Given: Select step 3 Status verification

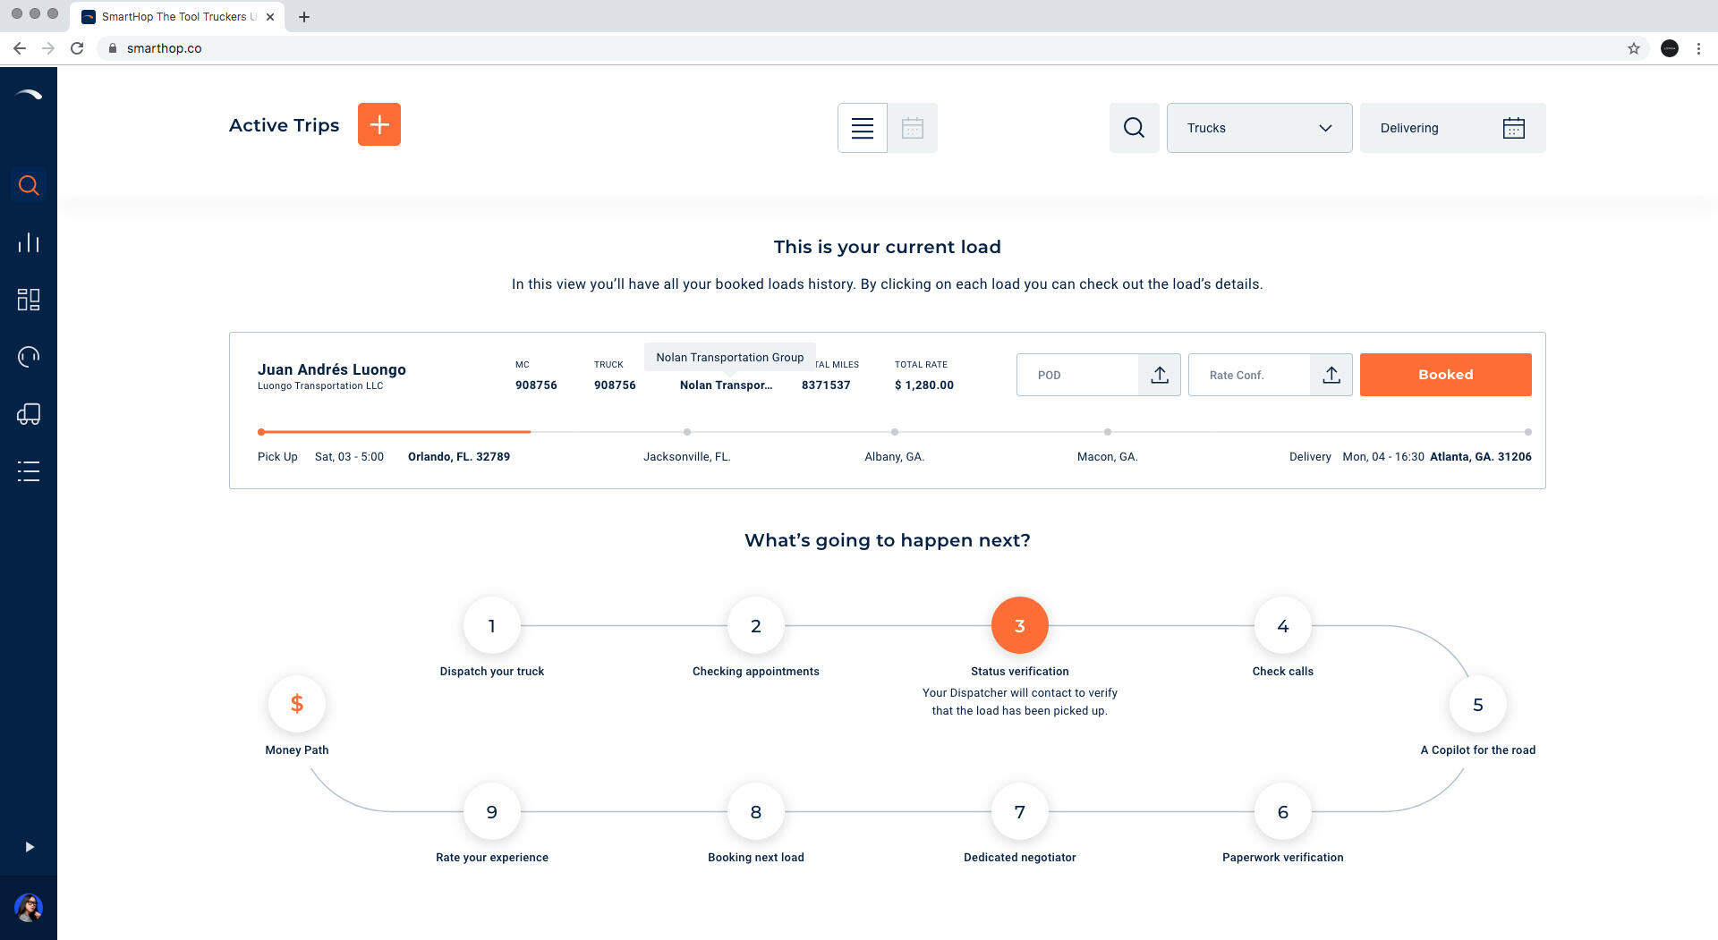Looking at the screenshot, I should [1019, 626].
